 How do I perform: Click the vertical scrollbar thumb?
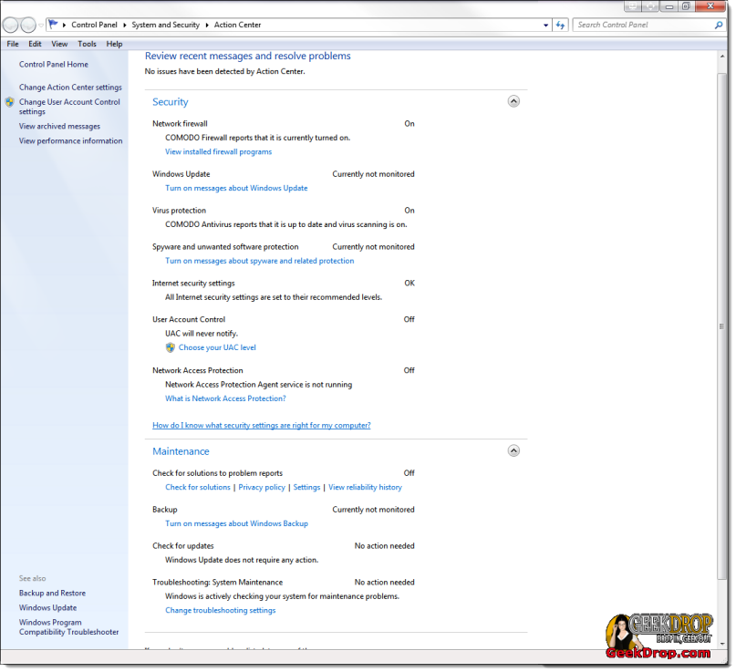pos(721,326)
